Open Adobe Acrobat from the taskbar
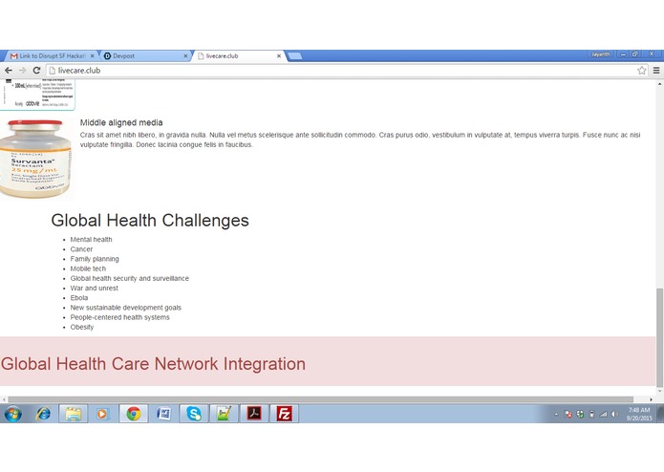 point(254,414)
